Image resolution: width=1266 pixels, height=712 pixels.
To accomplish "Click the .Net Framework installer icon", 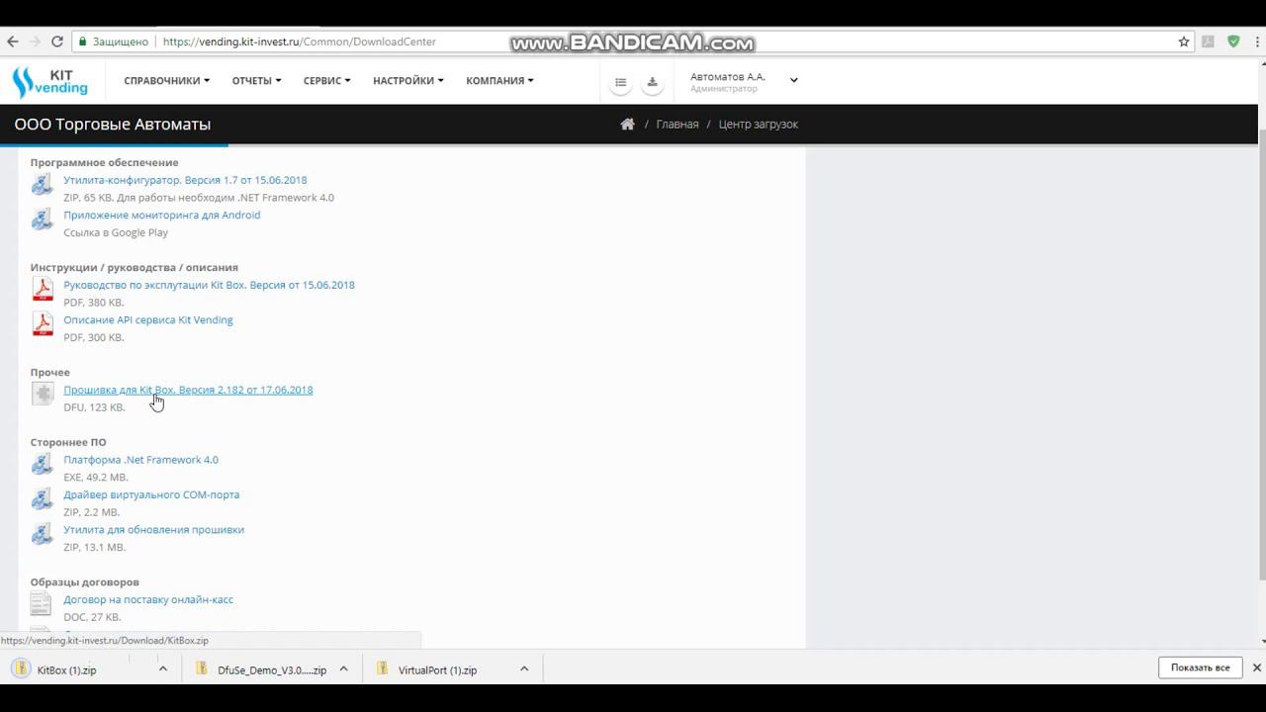I will [42, 464].
